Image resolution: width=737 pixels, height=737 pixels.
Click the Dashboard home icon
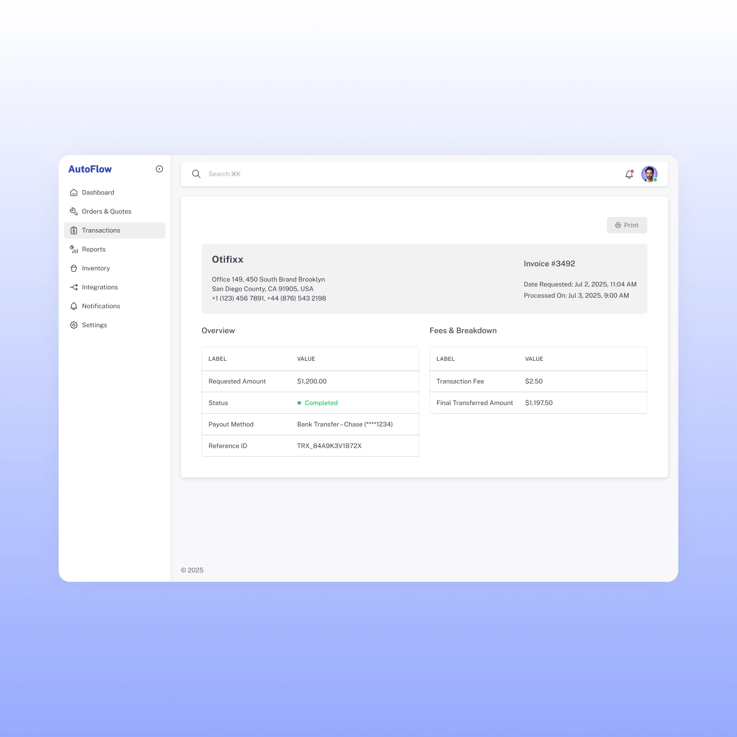[74, 193]
